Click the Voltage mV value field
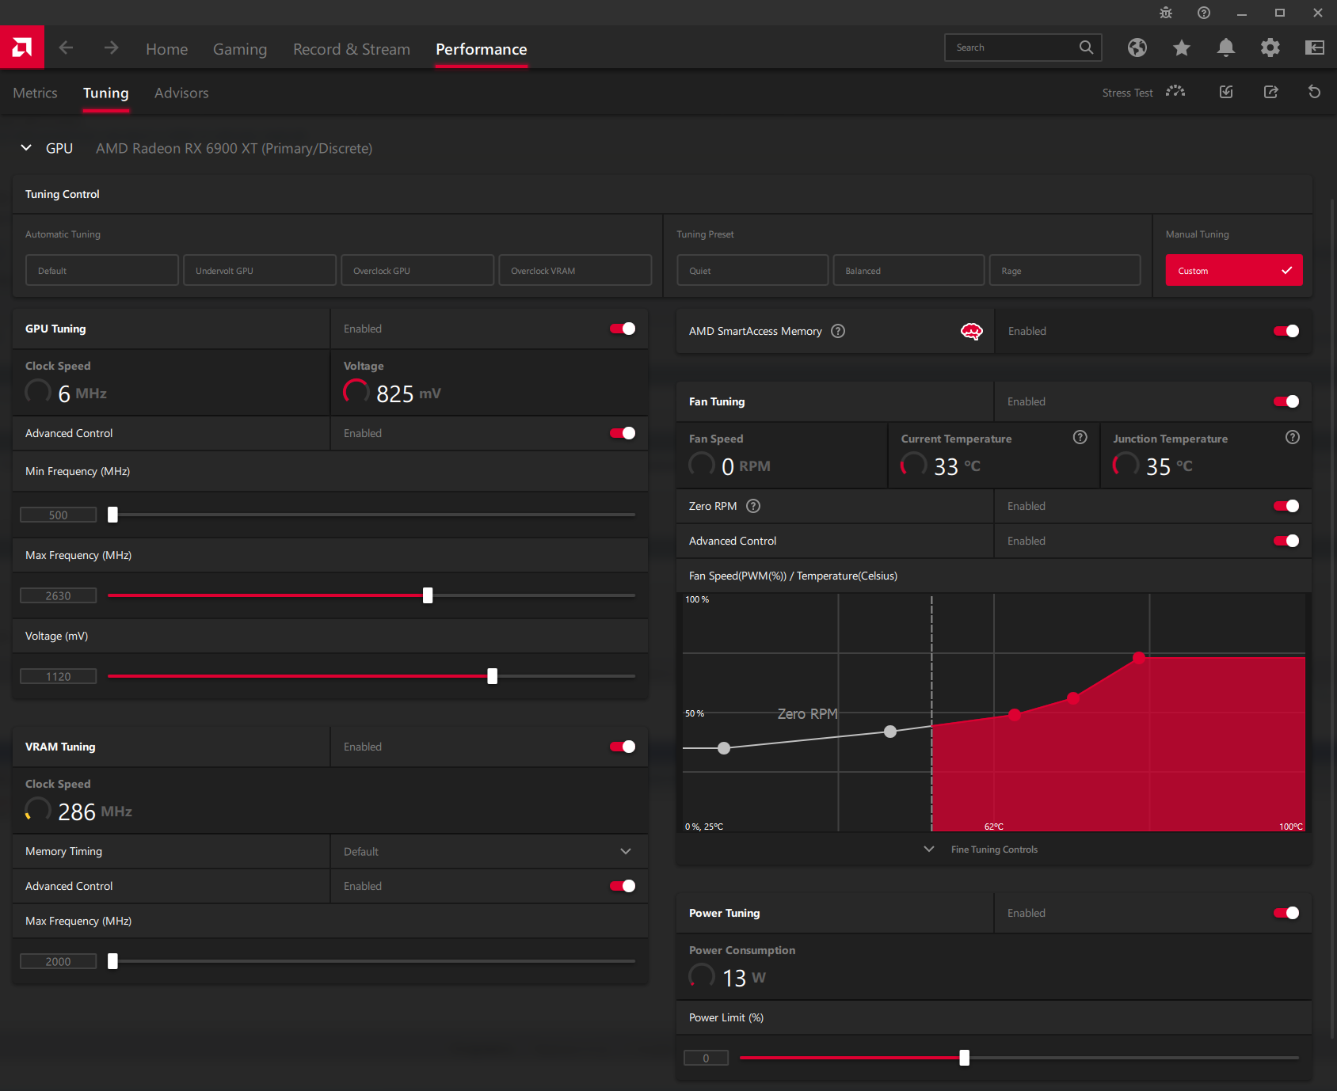 coord(59,676)
